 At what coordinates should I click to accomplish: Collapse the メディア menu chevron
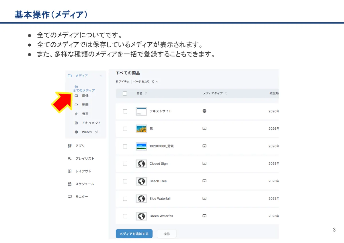pyautogui.click(x=101, y=76)
